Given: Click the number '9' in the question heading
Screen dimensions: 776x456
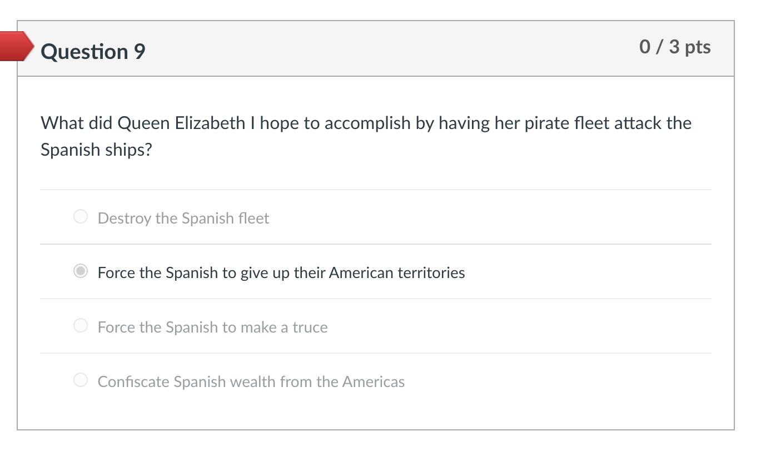Looking at the screenshot, I should tap(140, 52).
